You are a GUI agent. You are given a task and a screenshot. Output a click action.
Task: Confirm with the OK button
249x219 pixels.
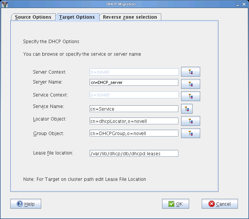coord(175,204)
